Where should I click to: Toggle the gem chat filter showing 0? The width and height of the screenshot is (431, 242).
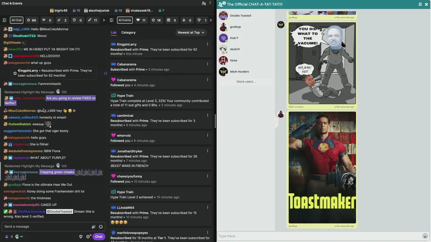[47, 20]
